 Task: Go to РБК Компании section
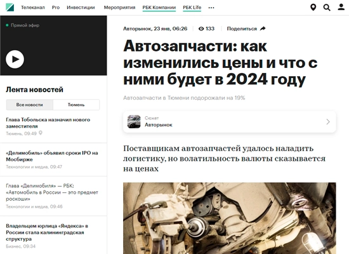(159, 8)
